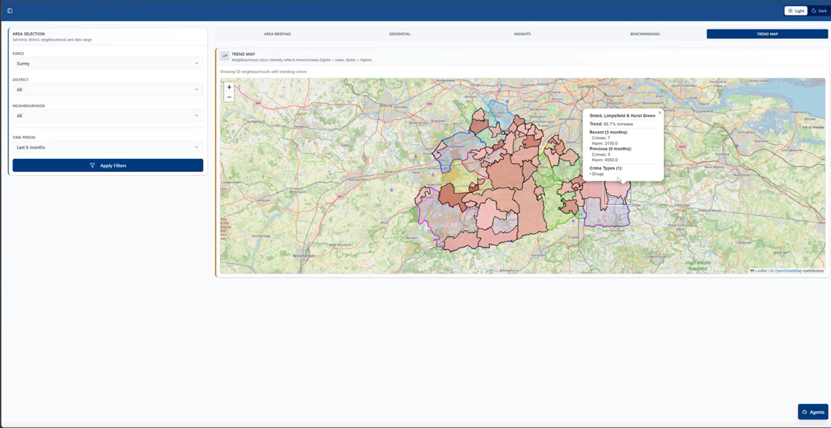Click the 'Harm: 3150.0' value
This screenshot has width=831, height=428.
click(604, 143)
